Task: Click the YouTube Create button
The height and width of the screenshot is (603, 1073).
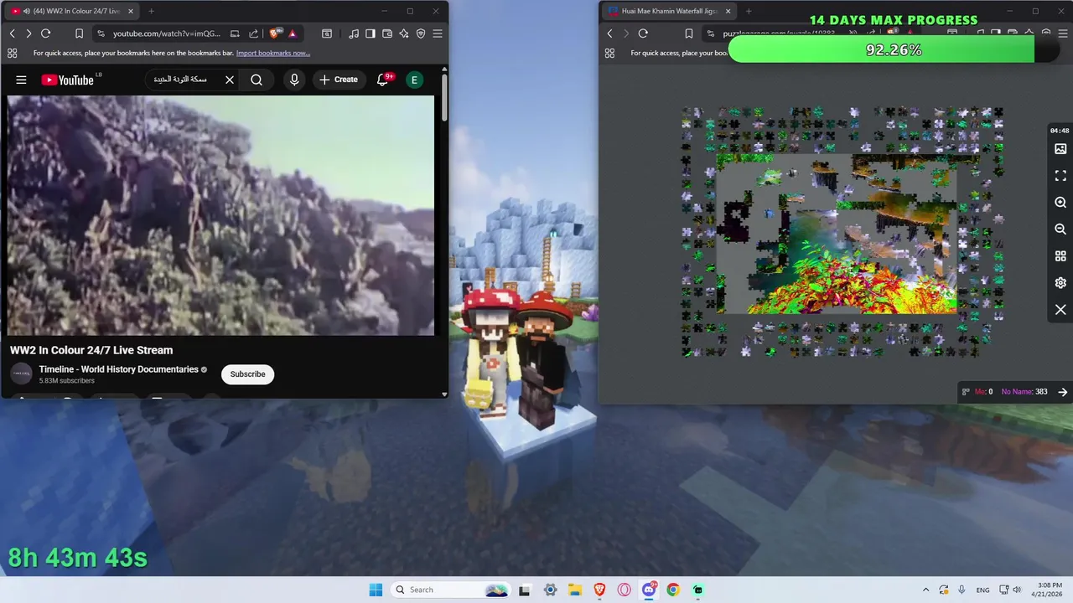Action: click(339, 80)
